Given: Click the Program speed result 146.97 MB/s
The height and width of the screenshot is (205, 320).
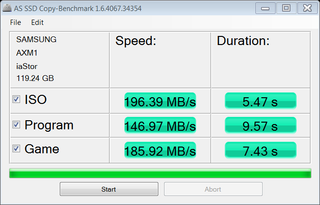Looking at the screenshot, I should (x=160, y=126).
